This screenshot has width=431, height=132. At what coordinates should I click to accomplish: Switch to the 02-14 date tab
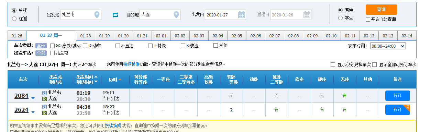pyautogui.click(x=407, y=36)
